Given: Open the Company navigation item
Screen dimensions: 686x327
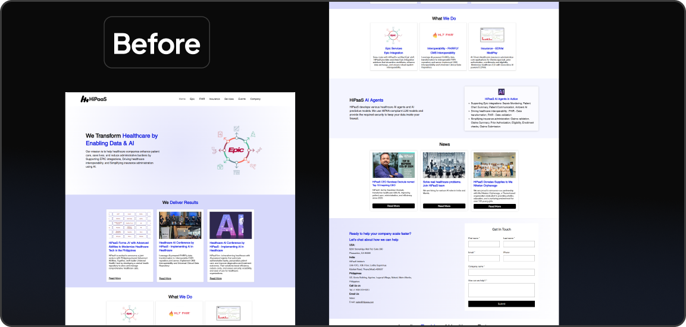Looking at the screenshot, I should (255, 99).
